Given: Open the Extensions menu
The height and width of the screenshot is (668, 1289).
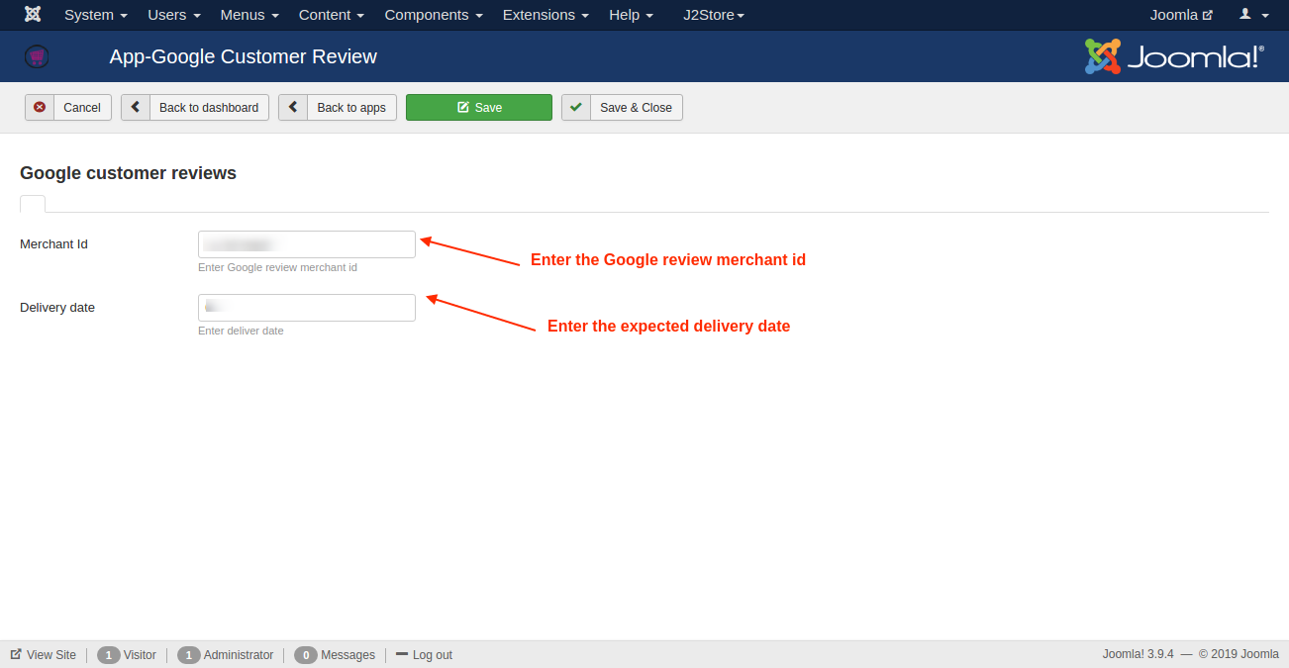Looking at the screenshot, I should click(545, 15).
